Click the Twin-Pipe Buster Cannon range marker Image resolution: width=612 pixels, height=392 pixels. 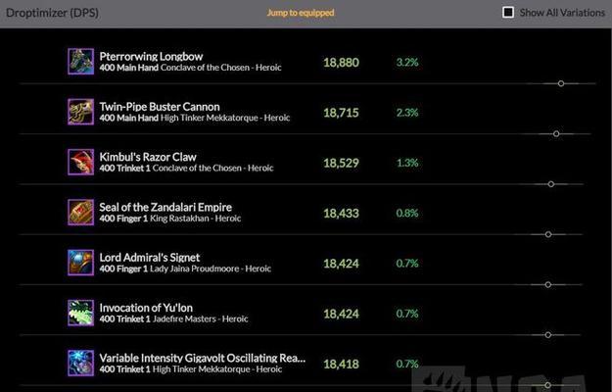556,134
